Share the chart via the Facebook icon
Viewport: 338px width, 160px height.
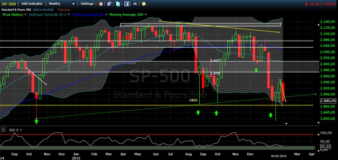point(127,4)
